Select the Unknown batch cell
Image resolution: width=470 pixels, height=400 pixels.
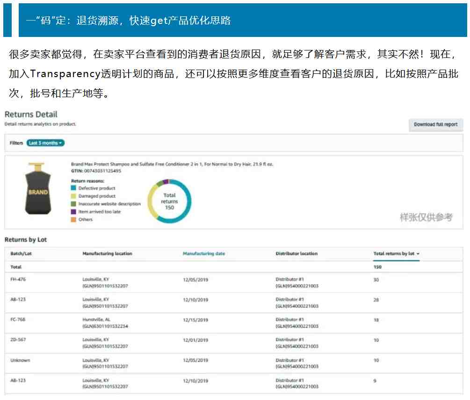click(x=21, y=360)
